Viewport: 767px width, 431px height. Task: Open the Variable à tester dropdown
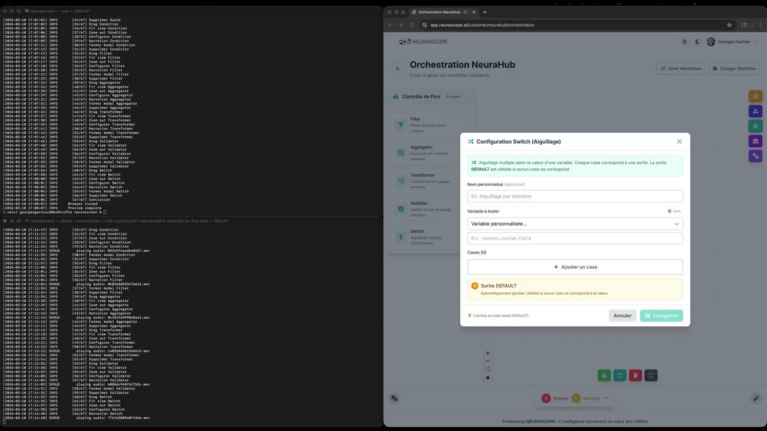[575, 224]
